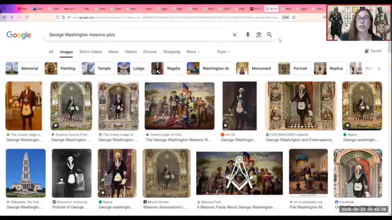
Task: Bookmark the page with star icon
Action: (294, 17)
